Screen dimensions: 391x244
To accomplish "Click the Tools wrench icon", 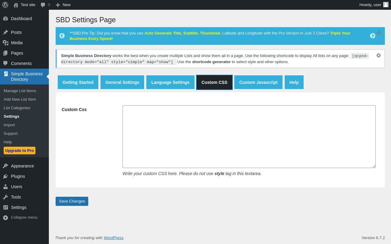I will (x=5, y=197).
